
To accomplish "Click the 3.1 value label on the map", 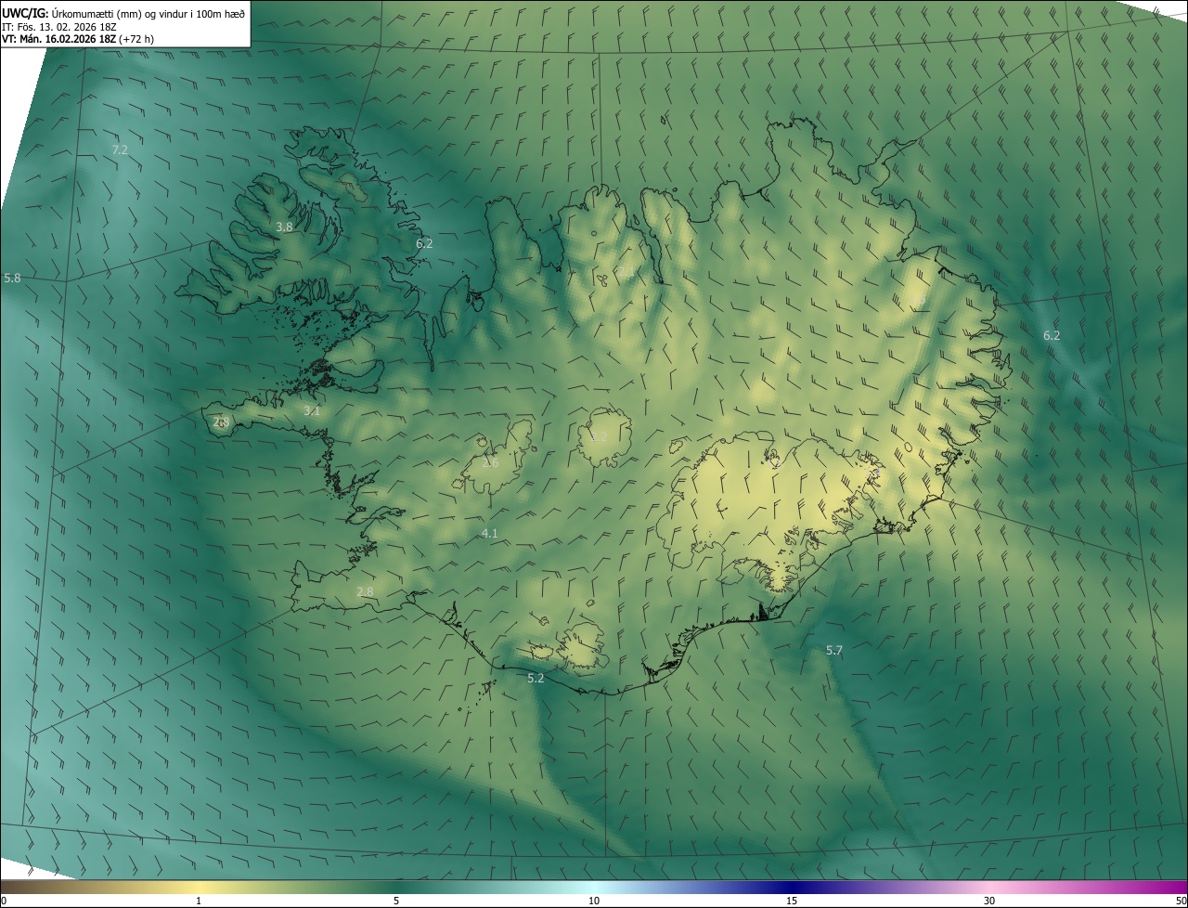I will (312, 410).
